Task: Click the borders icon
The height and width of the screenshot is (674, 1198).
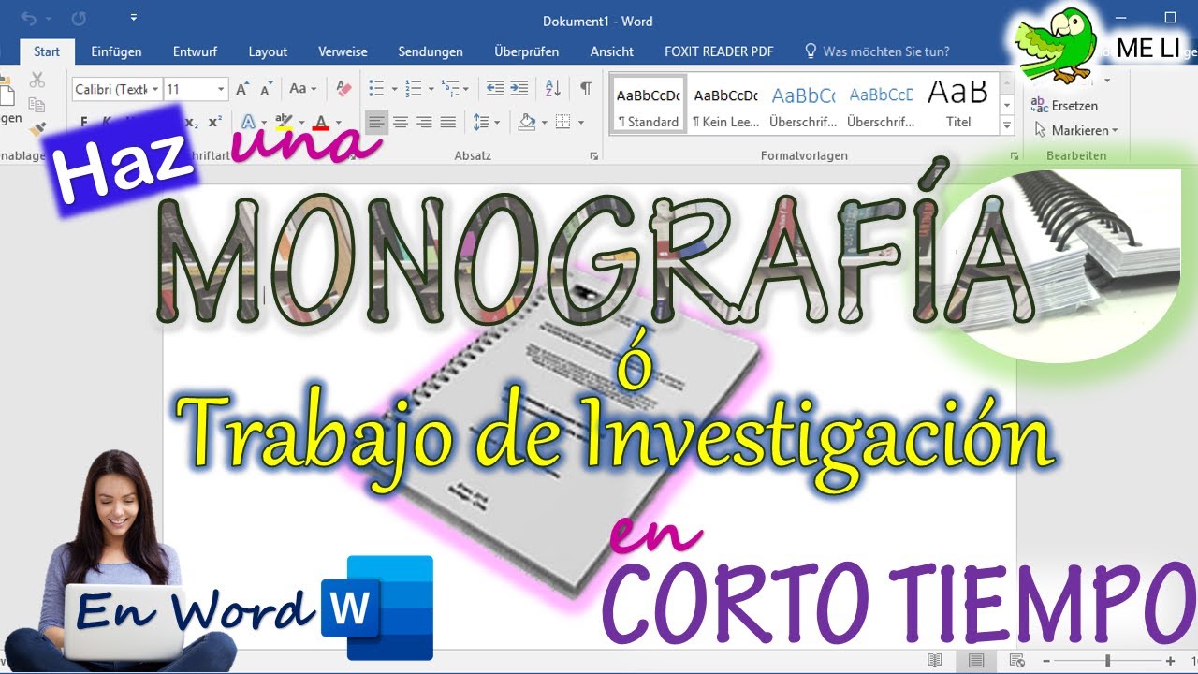Action: pos(563,122)
